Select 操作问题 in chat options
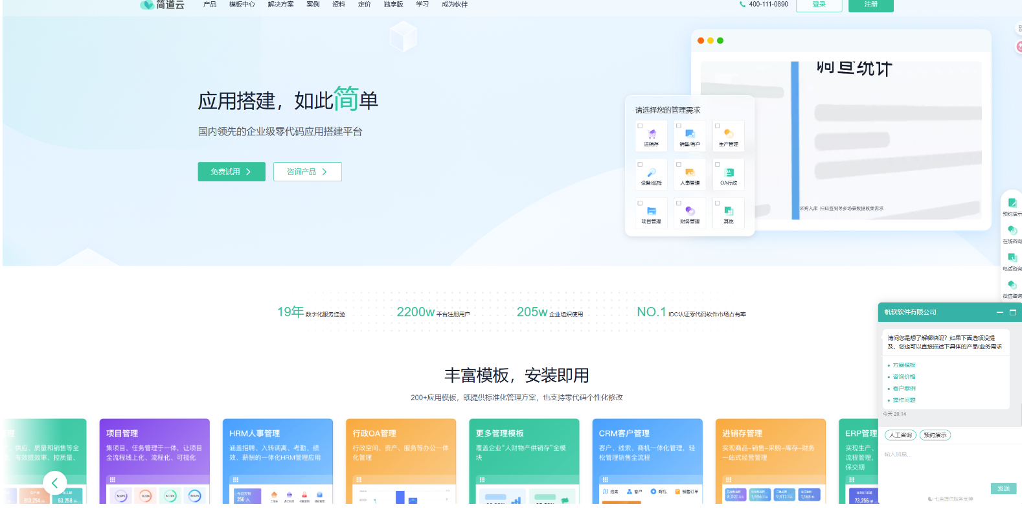1022x522 pixels. 904,400
